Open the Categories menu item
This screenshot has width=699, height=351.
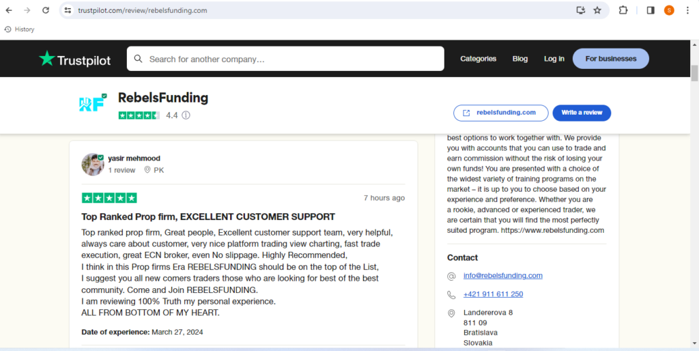(x=478, y=59)
